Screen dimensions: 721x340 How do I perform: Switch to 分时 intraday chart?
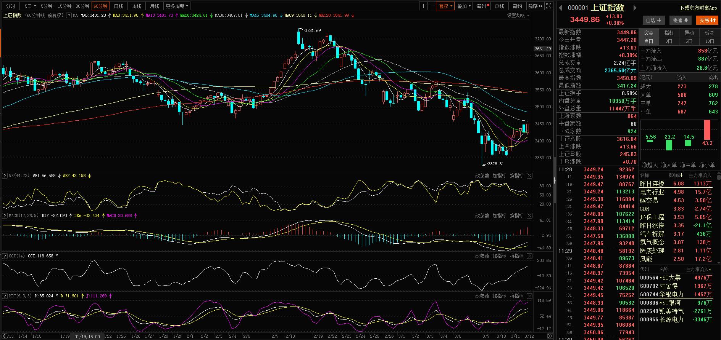click(11, 6)
